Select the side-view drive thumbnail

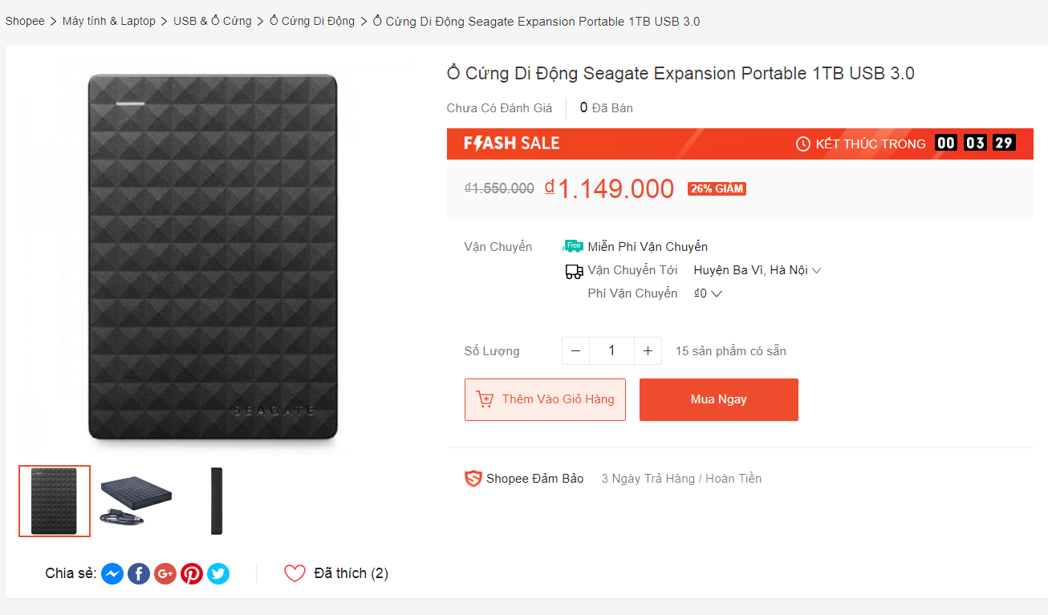click(217, 501)
